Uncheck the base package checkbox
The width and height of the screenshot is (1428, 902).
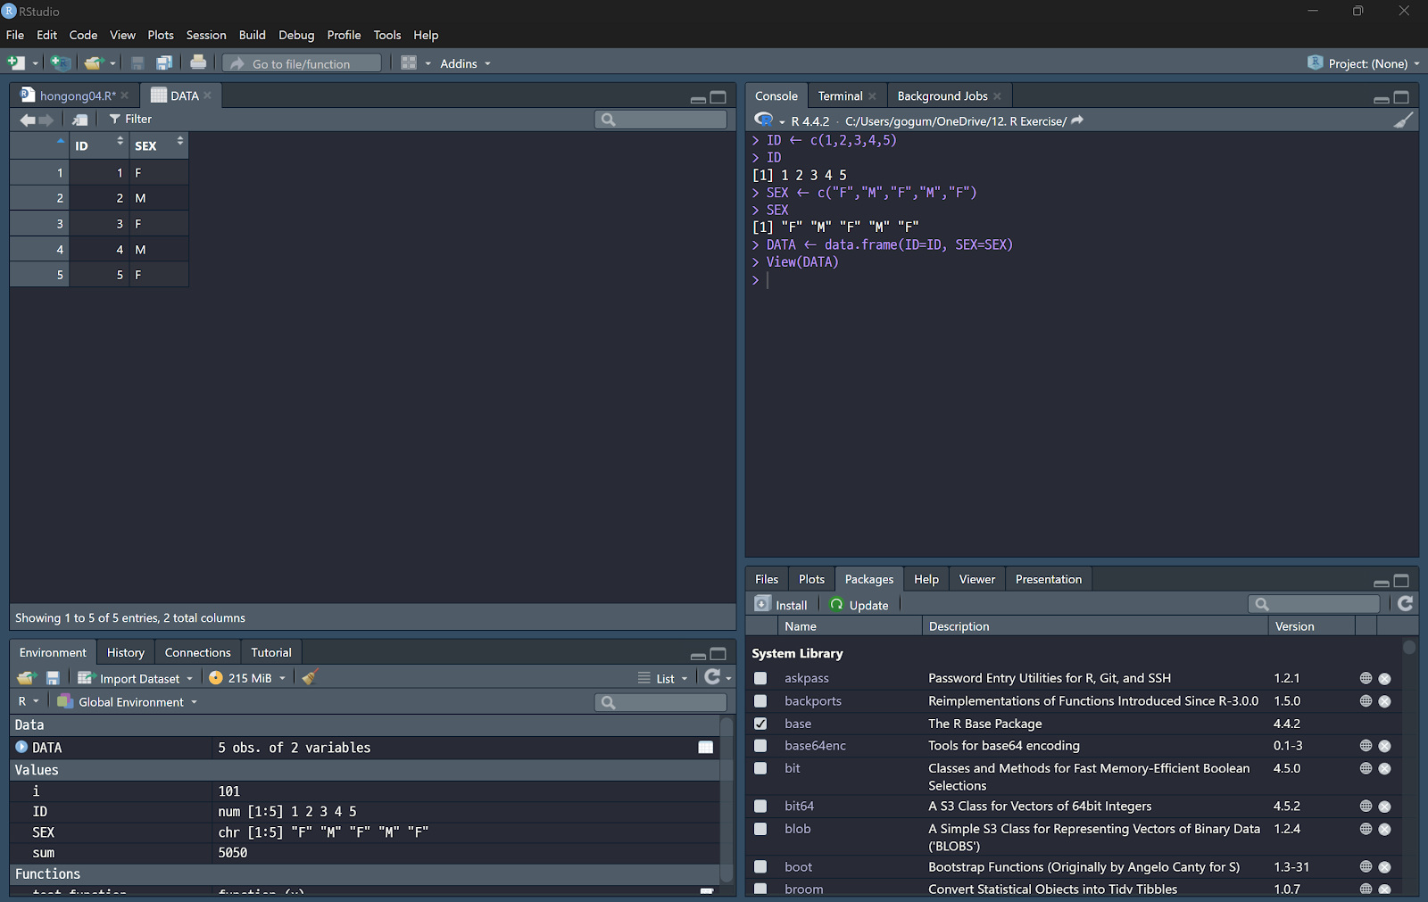[x=760, y=724]
